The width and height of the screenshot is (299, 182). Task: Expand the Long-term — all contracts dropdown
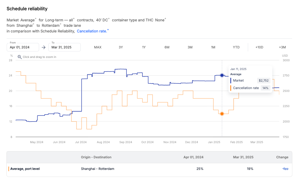tap(60, 20)
